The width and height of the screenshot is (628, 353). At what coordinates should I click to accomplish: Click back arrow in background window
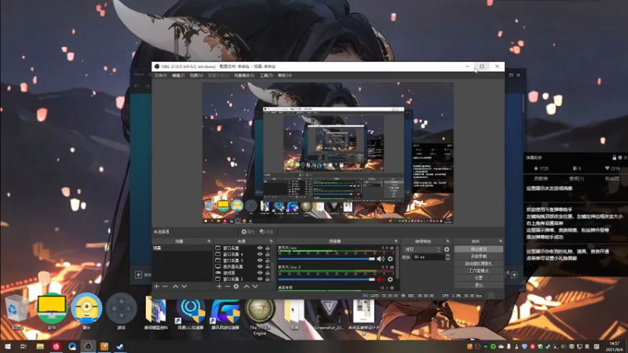pos(137,86)
